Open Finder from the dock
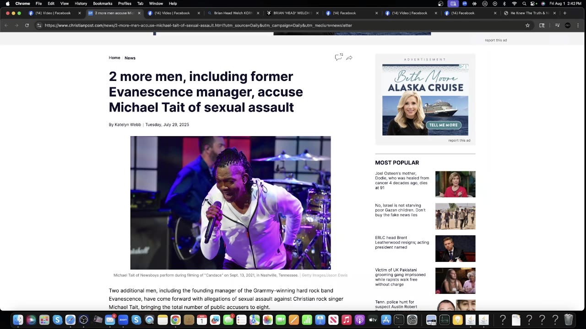Viewport: 586px width, 329px height. (18, 320)
